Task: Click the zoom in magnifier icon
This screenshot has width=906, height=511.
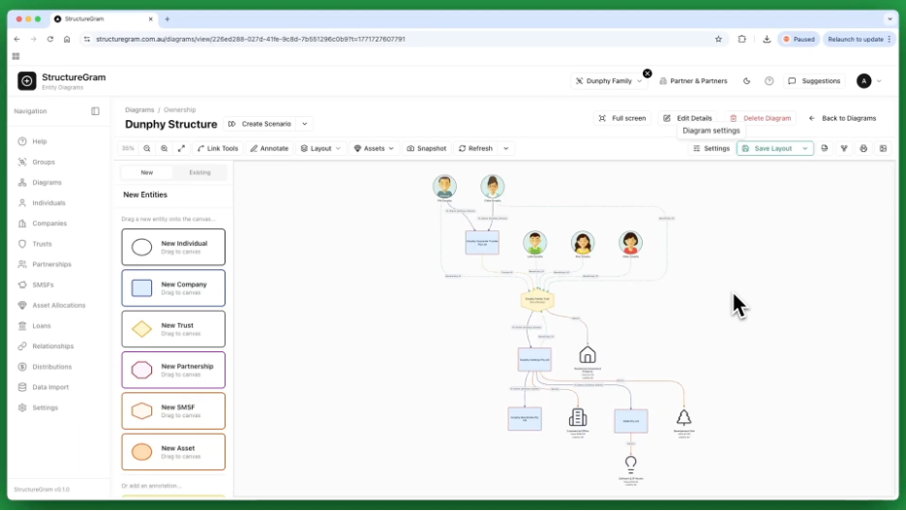Action: point(165,148)
